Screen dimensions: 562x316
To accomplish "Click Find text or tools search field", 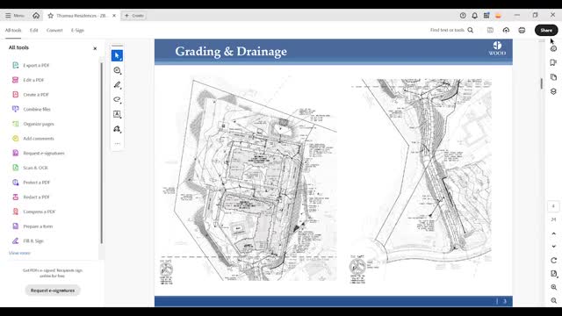I will (451, 30).
